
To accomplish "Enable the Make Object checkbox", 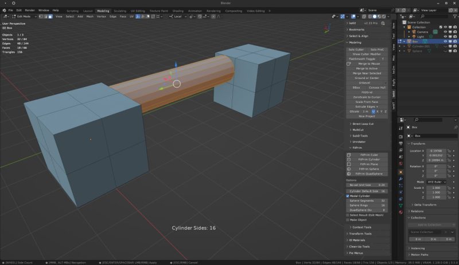I will tap(348, 220).
